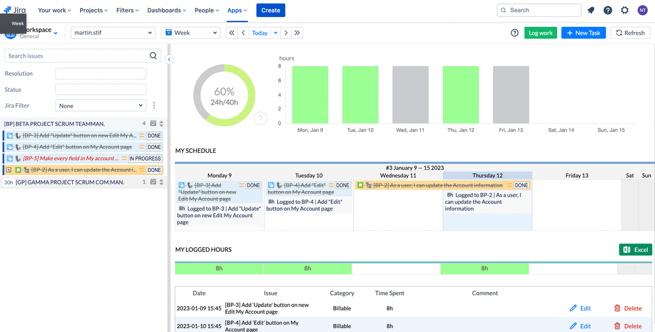Open Jira settings gear
Image resolution: width=655 pixels, height=332 pixels.
coord(625,10)
